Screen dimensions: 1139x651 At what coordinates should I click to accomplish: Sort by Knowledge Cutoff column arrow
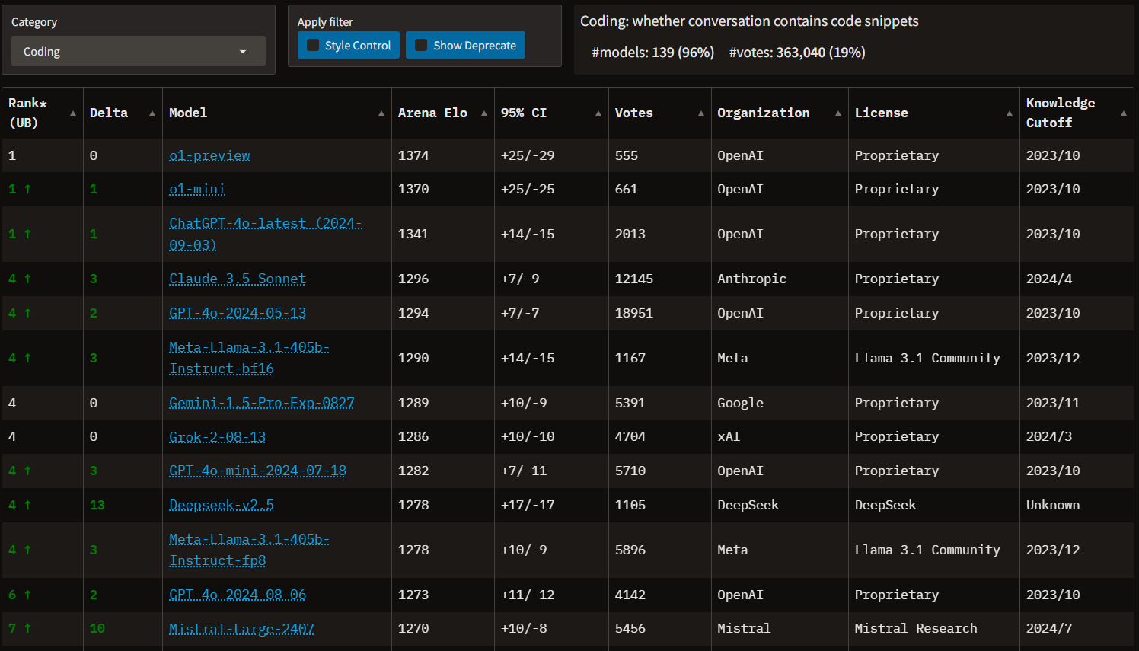(1124, 113)
